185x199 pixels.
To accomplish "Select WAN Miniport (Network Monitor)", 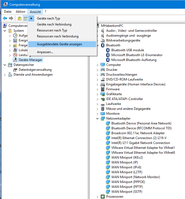I will [x=136, y=177].
